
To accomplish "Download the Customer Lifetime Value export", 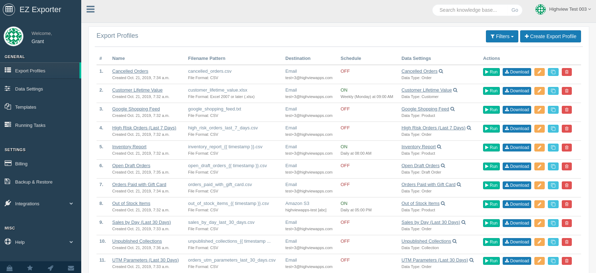I will coord(517,91).
